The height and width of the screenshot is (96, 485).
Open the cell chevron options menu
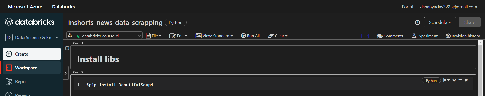tap(454, 80)
